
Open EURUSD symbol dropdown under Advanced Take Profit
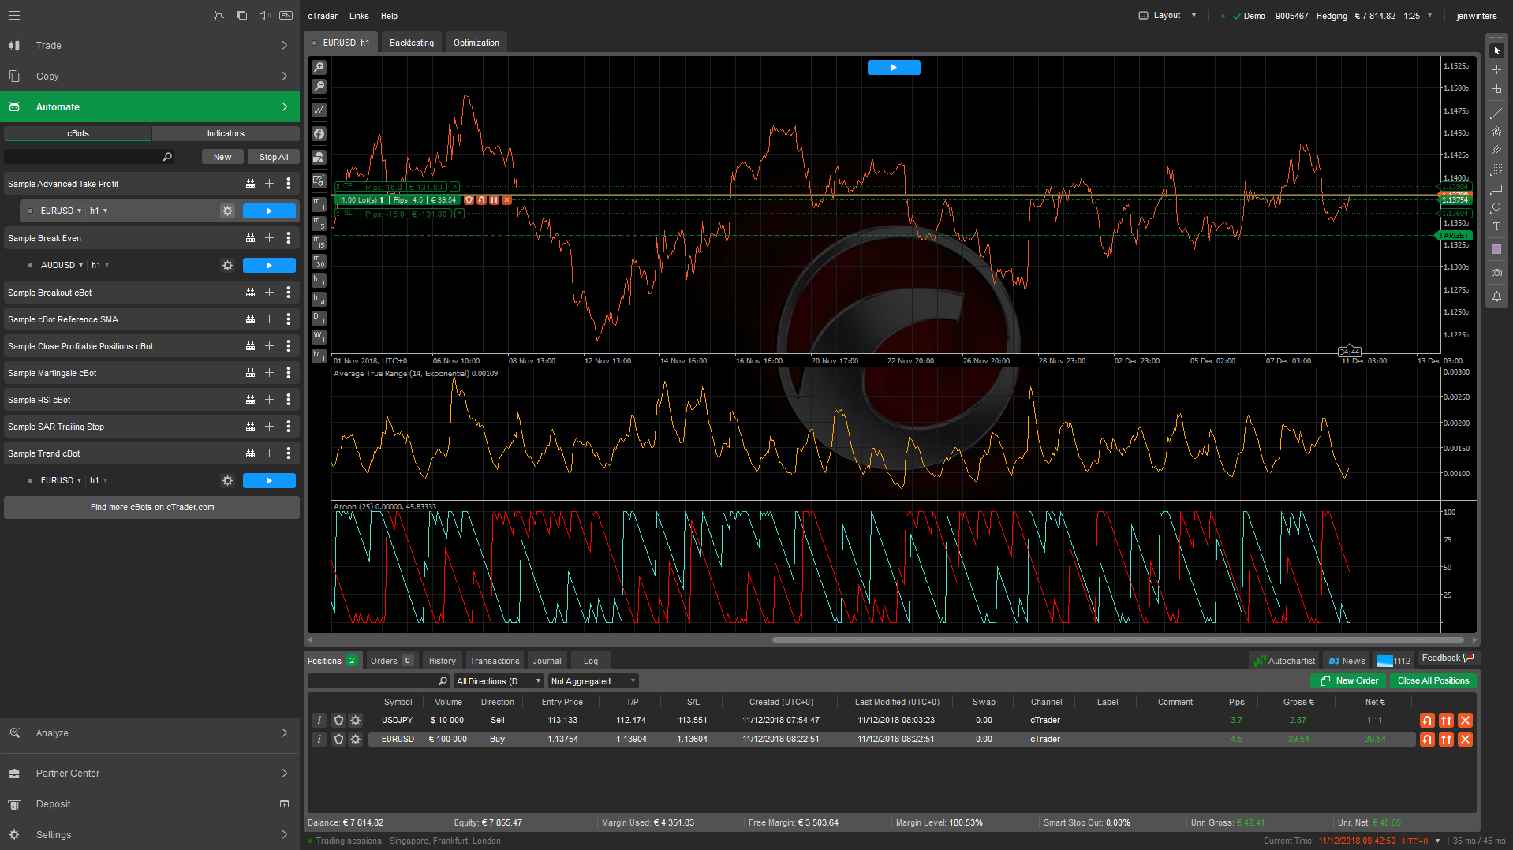coord(61,211)
